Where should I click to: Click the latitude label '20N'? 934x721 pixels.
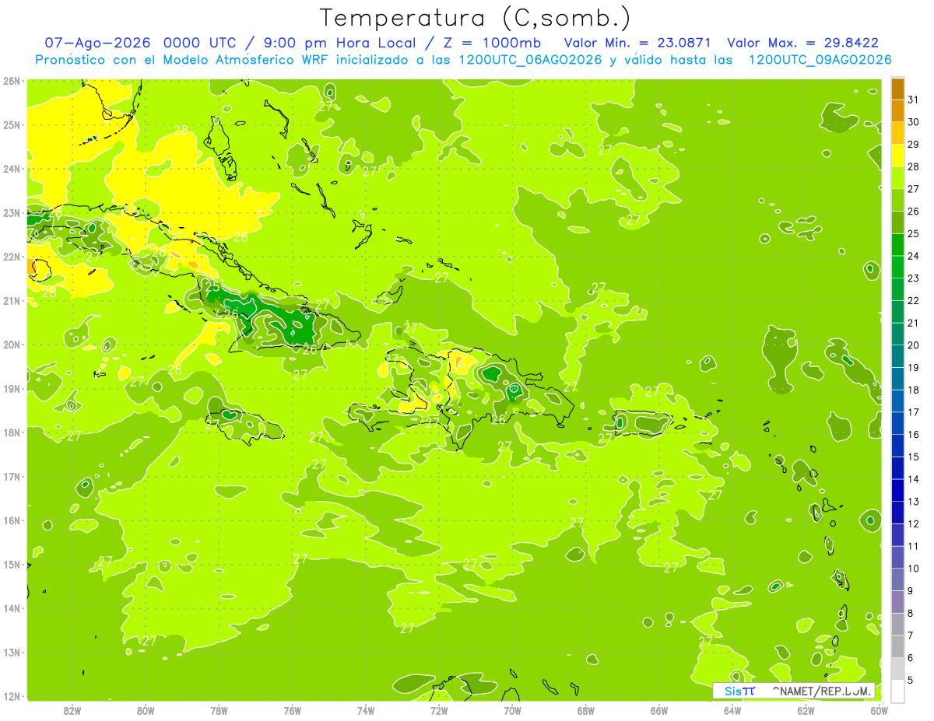coord(11,345)
